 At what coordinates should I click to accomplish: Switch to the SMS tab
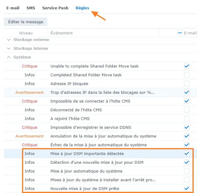31,8
